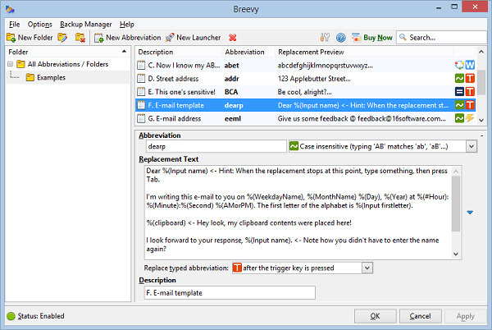
Task: Click inside the Replacement Text box
Action: [297, 213]
